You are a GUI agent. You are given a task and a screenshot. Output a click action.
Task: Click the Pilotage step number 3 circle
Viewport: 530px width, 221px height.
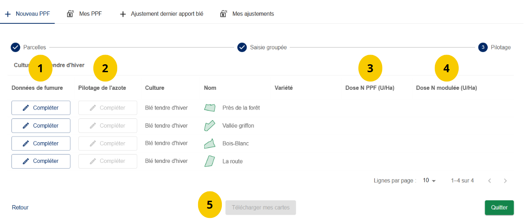click(483, 47)
